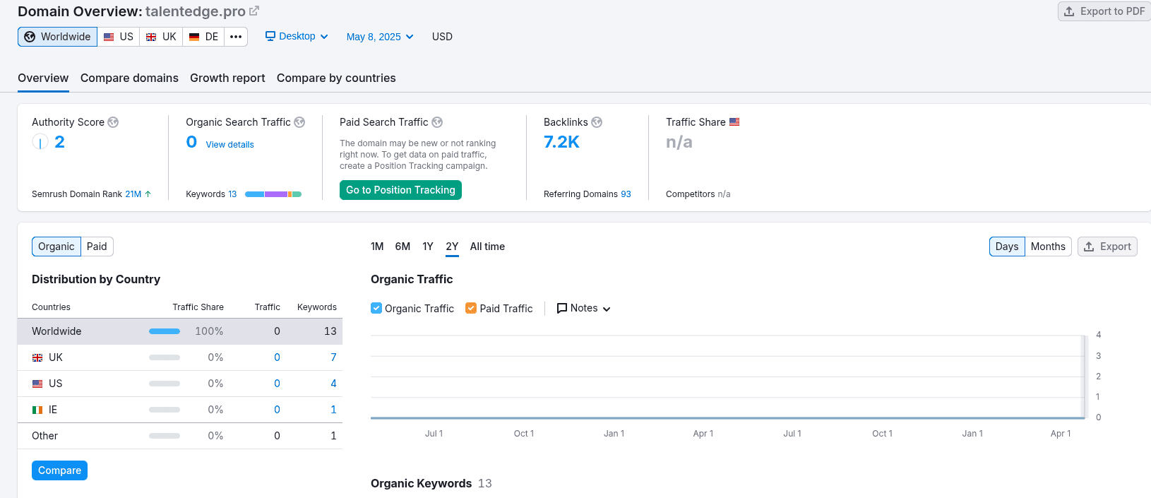Click IE keywords count 1
The height and width of the screenshot is (498, 1151).
point(333,410)
